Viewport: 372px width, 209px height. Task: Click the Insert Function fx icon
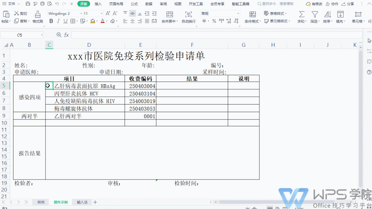click(66, 35)
